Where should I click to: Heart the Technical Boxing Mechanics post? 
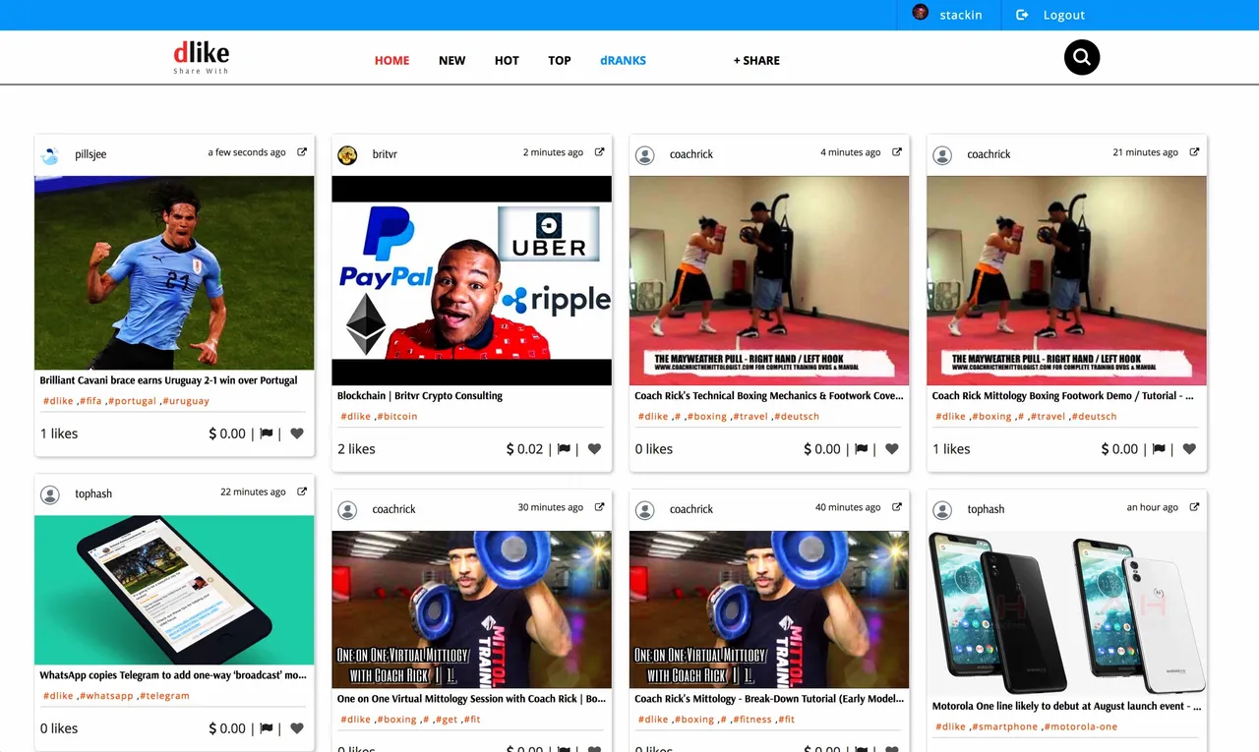892,449
